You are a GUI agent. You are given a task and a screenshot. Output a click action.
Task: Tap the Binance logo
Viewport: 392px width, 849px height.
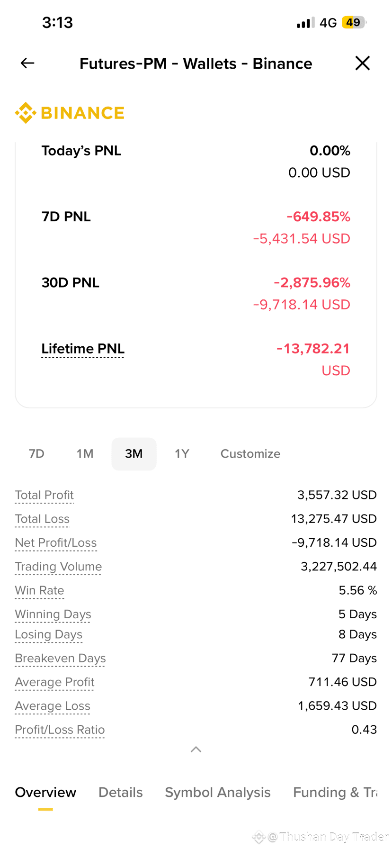coord(70,113)
